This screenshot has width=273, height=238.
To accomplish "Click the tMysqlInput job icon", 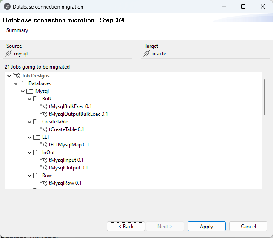I will point(43,160).
